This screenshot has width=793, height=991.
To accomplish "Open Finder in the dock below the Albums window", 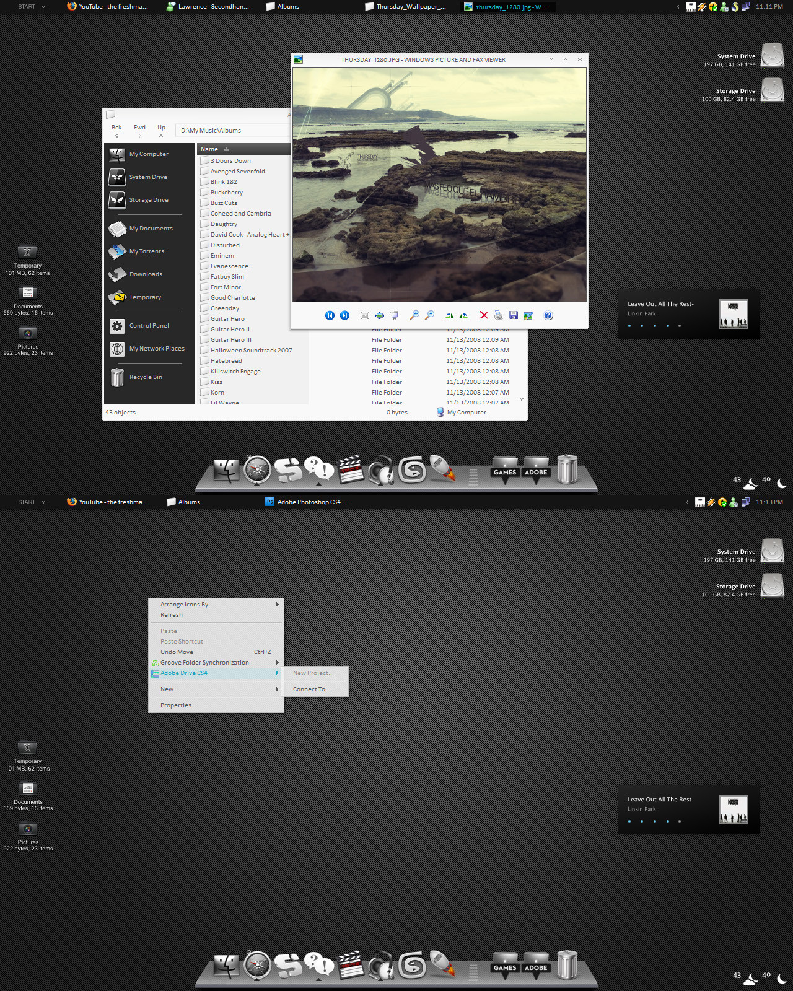I will pyautogui.click(x=226, y=471).
